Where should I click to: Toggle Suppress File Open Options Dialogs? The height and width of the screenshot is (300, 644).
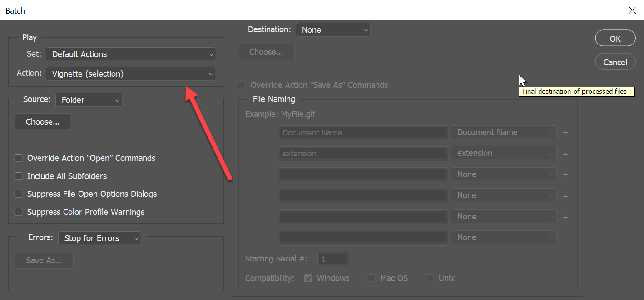tap(19, 194)
